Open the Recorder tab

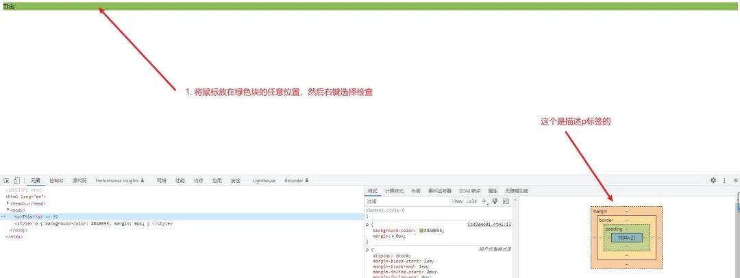click(x=297, y=180)
